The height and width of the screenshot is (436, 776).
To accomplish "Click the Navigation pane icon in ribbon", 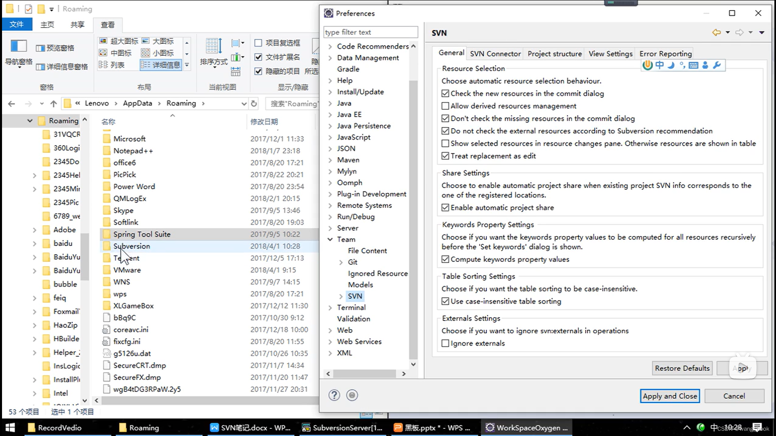I will 19,46.
